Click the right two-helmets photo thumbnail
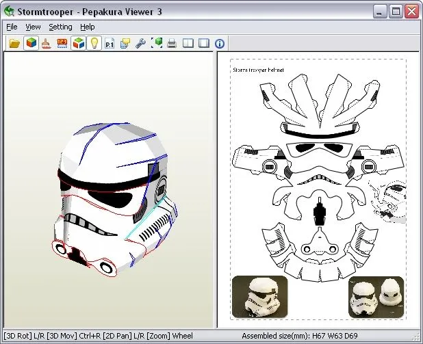The width and height of the screenshot is (423, 344). pos(376,297)
